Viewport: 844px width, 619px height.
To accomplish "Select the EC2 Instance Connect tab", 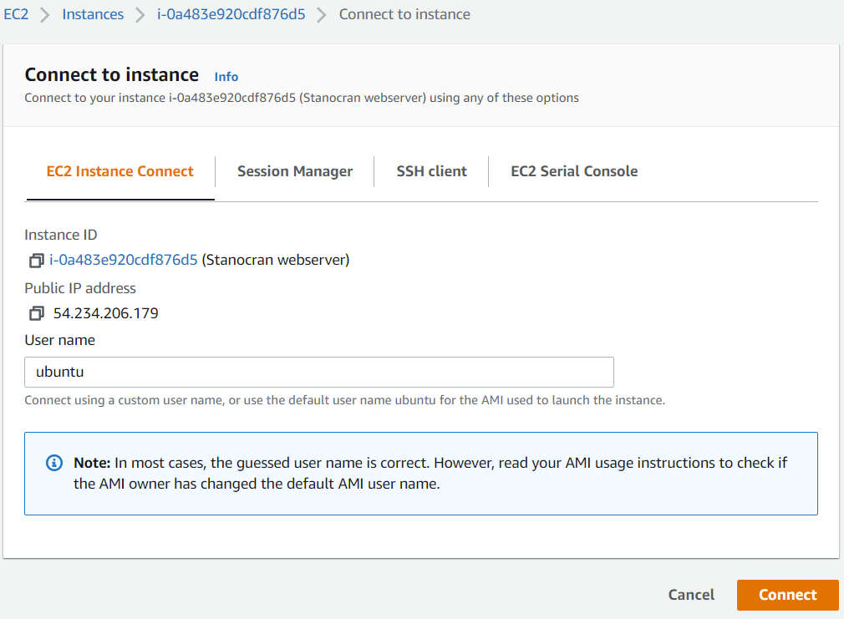I will coord(119,171).
